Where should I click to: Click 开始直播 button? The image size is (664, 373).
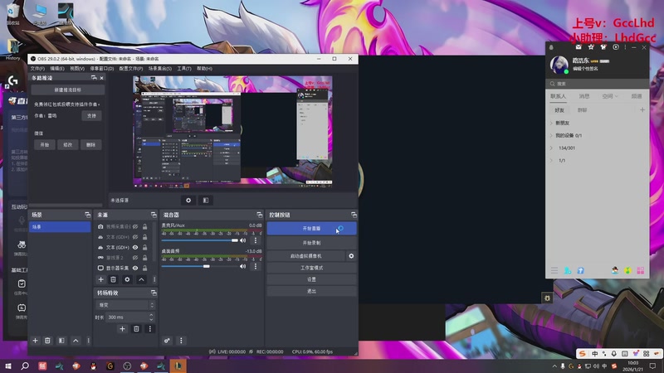(x=312, y=229)
